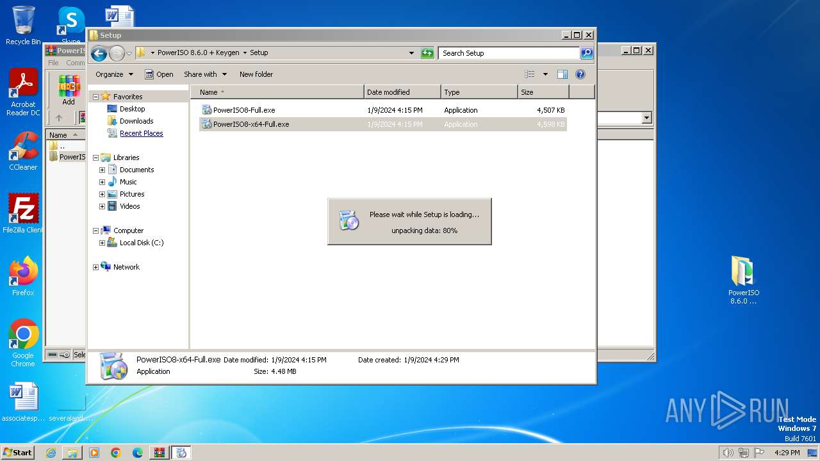Collapse the Libraries tree section
820x461 pixels.
point(96,158)
